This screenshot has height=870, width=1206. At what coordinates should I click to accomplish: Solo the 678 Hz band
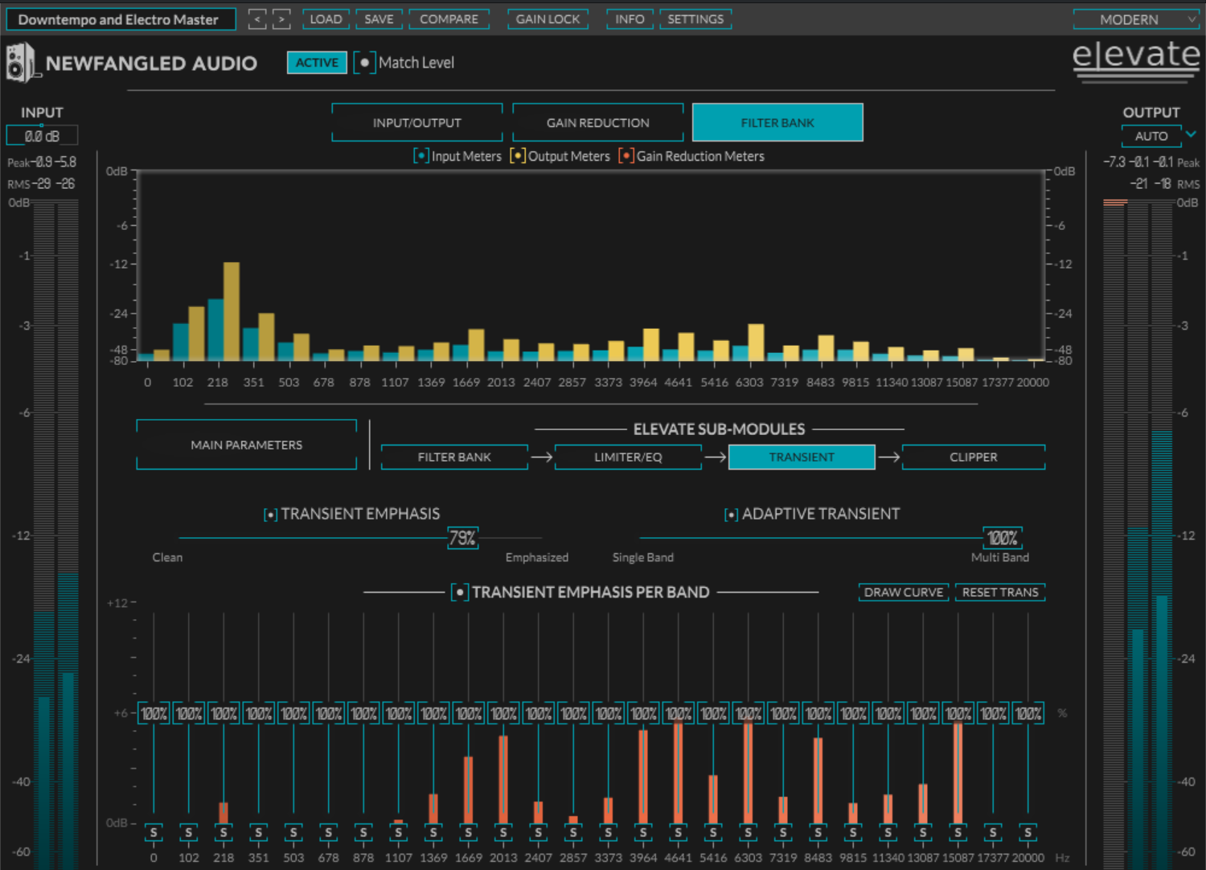tap(329, 833)
